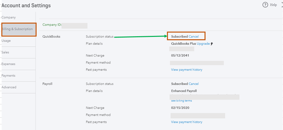Screen dimensions: 283x130
Task: Select the QuickBooks Plus plan text
Action: pos(184,44)
